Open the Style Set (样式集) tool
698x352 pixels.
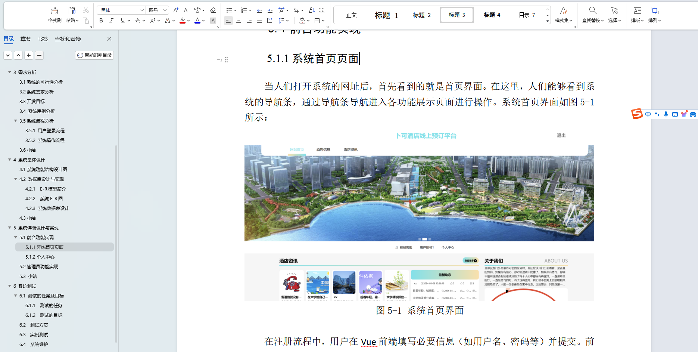[x=564, y=15]
